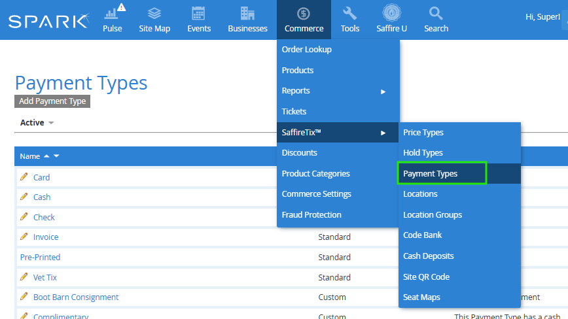The width and height of the screenshot is (568, 319).
Task: Open the Reports menu item
Action: 296,90
